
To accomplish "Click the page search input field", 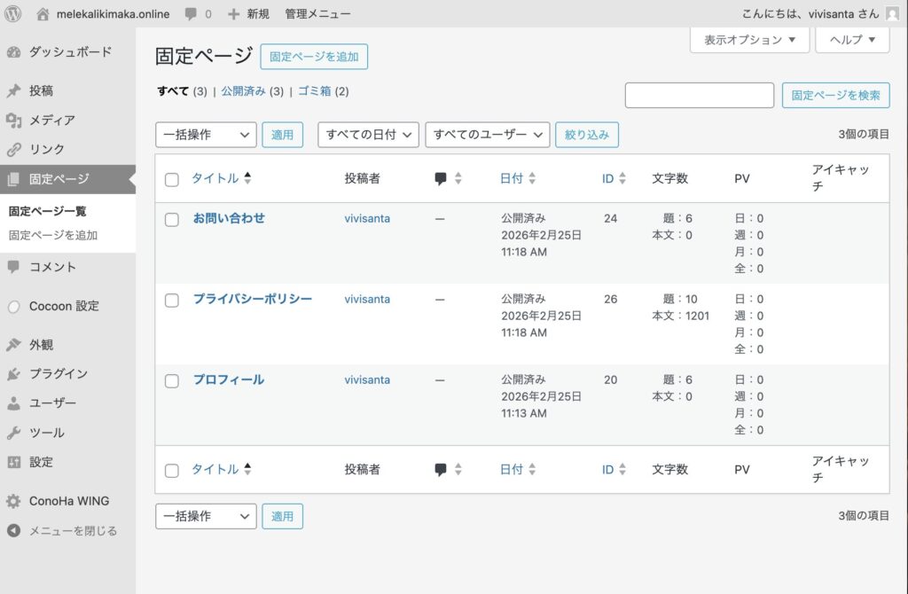I will 699,96.
